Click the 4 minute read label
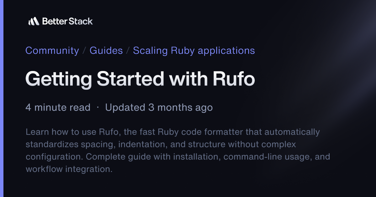 (58, 108)
